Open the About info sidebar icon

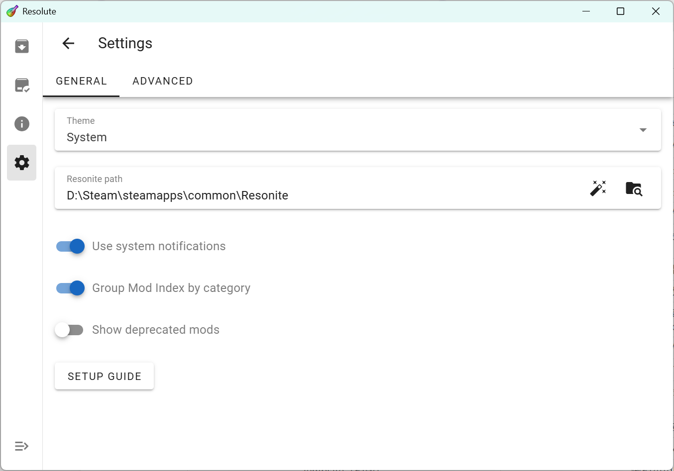(21, 124)
